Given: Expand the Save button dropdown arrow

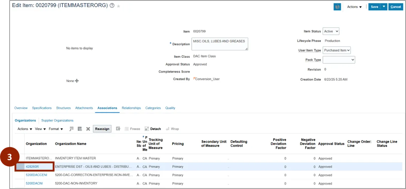Looking at the screenshot, I should pyautogui.click(x=384, y=7).
